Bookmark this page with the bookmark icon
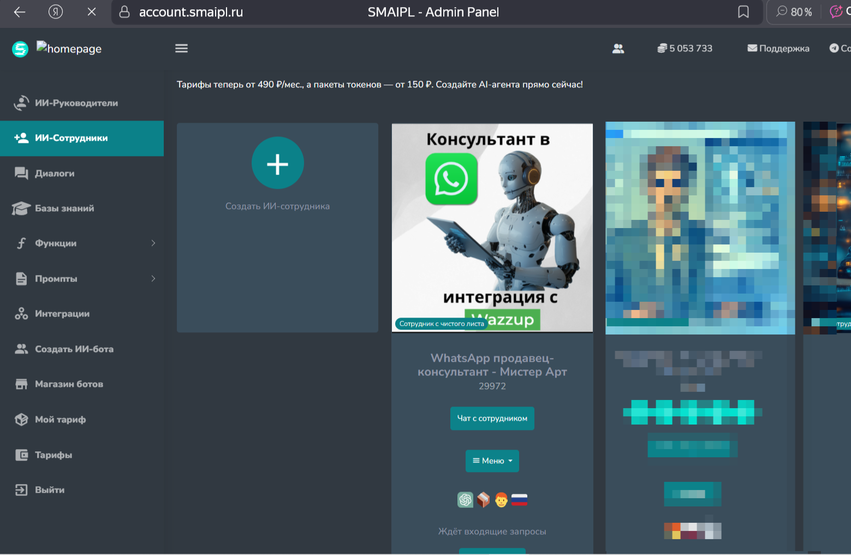The height and width of the screenshot is (555, 851). pyautogui.click(x=743, y=12)
